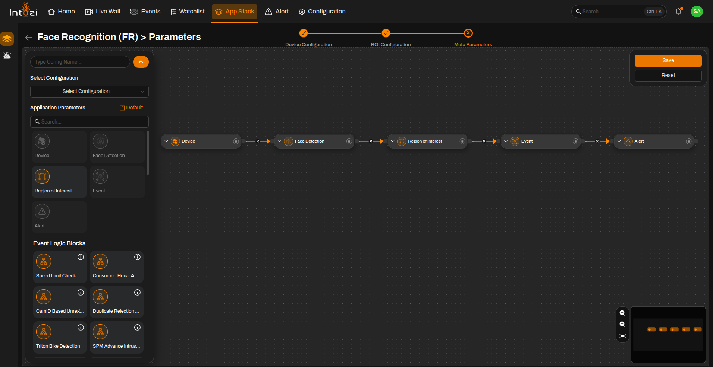Select the Region of Interest parameter icon
Image resolution: width=713 pixels, height=367 pixels.
42,176
